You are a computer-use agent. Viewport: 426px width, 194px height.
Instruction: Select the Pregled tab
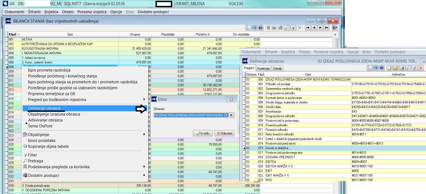(x=249, y=68)
